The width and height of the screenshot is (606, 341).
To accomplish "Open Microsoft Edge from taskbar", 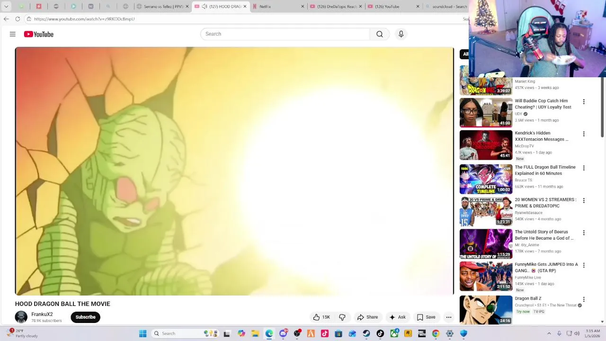I will [x=269, y=333].
